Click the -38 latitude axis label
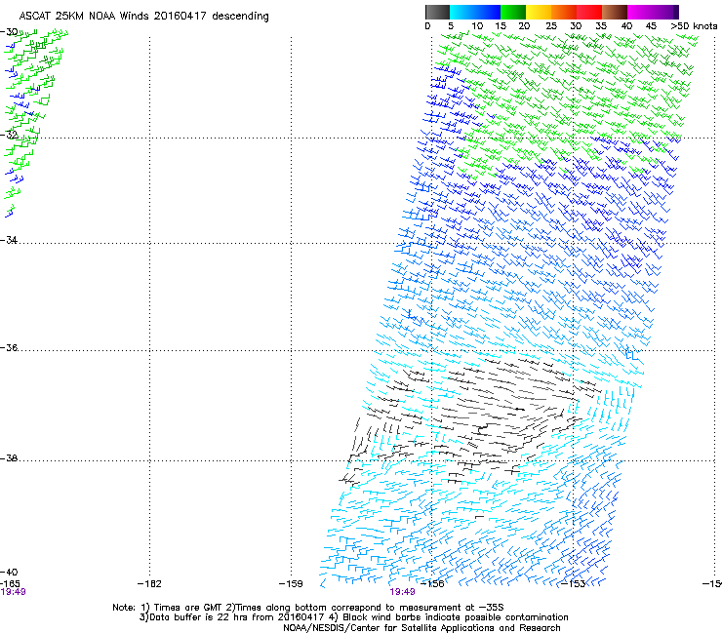Viewport: 722px width, 634px height. [9, 458]
